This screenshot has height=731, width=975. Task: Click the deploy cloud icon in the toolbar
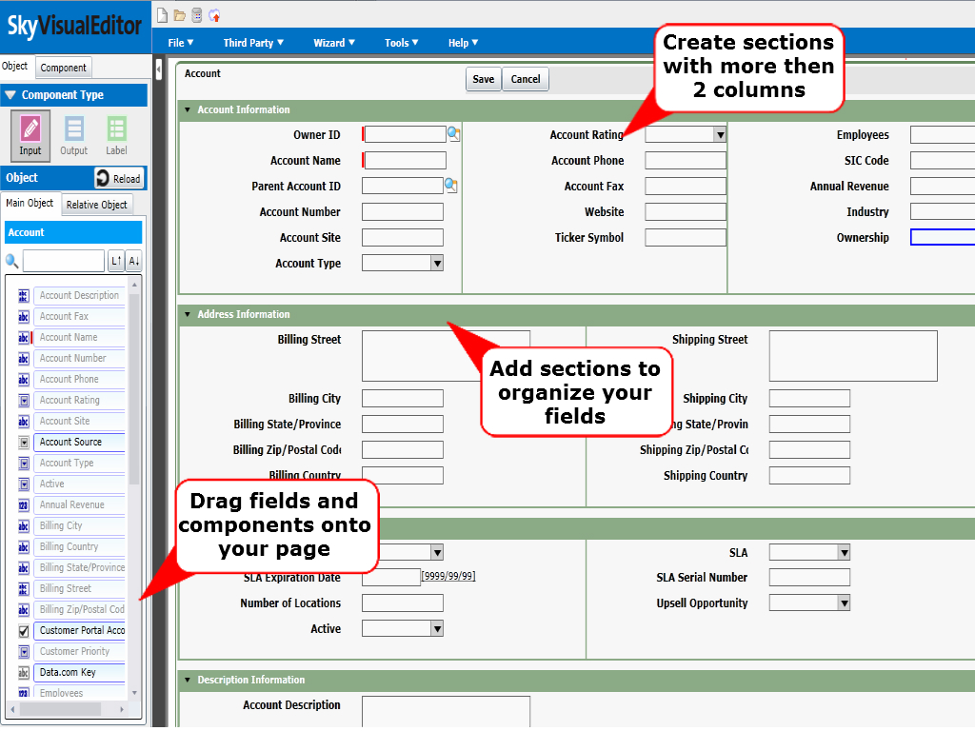click(215, 15)
